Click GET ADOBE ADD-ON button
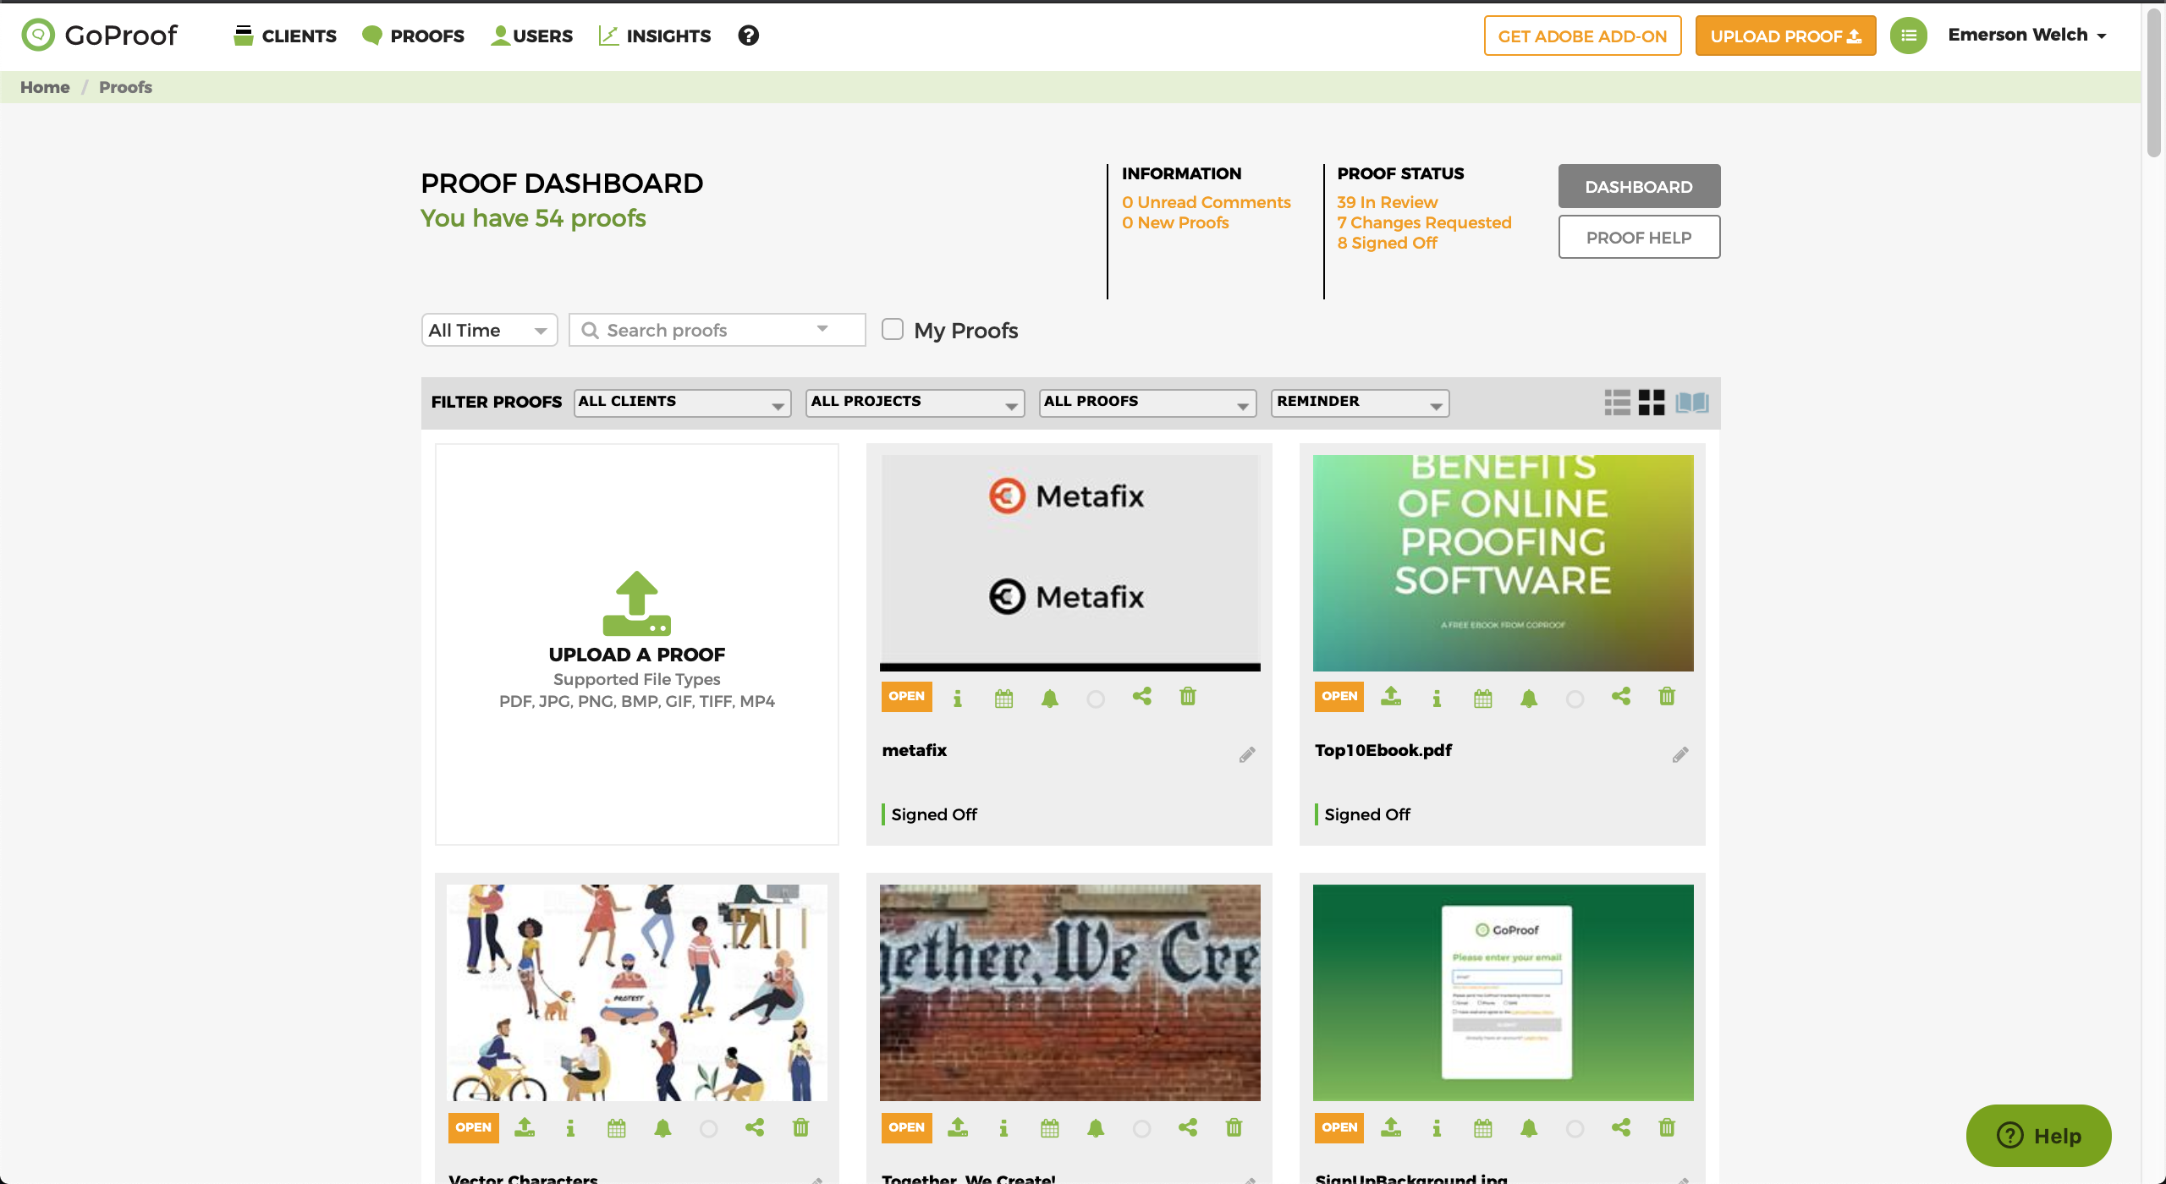This screenshot has height=1184, width=2166. click(1582, 36)
